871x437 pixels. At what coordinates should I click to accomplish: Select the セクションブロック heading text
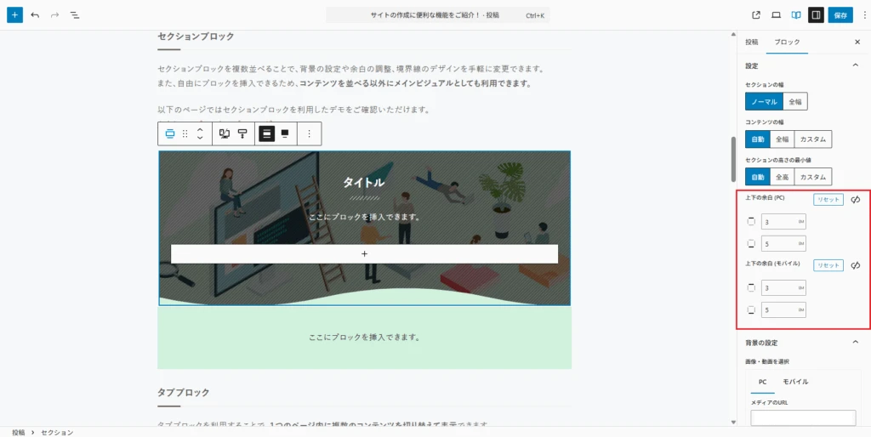(196, 36)
